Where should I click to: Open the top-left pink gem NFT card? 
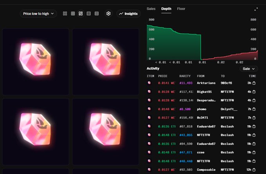click(x=36, y=62)
